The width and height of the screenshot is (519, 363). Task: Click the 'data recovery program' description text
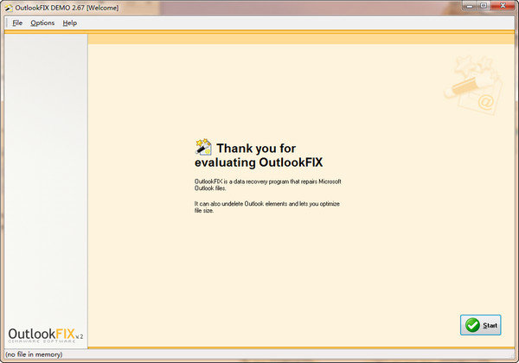click(x=268, y=185)
